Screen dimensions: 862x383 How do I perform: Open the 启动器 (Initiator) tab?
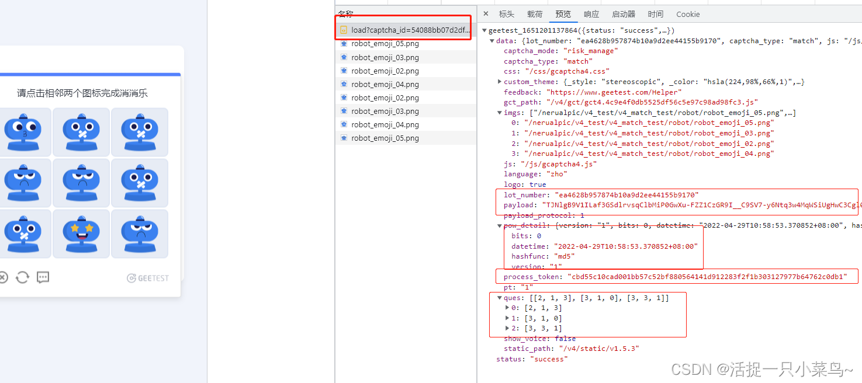click(624, 14)
